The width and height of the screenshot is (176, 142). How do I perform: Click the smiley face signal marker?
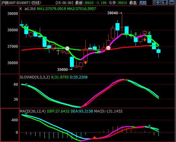[x=108, y=48]
